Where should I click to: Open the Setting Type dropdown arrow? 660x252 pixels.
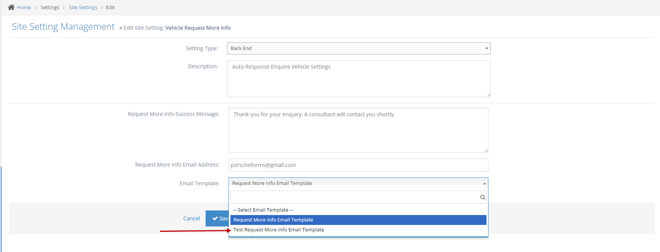point(486,48)
